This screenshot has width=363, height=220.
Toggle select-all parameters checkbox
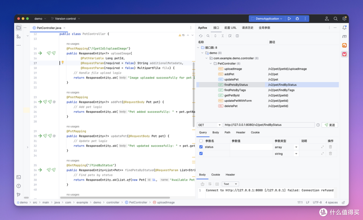pyautogui.click(x=201, y=141)
